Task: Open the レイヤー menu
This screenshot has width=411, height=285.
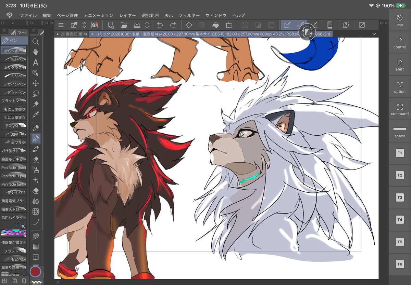Action: coord(128,15)
